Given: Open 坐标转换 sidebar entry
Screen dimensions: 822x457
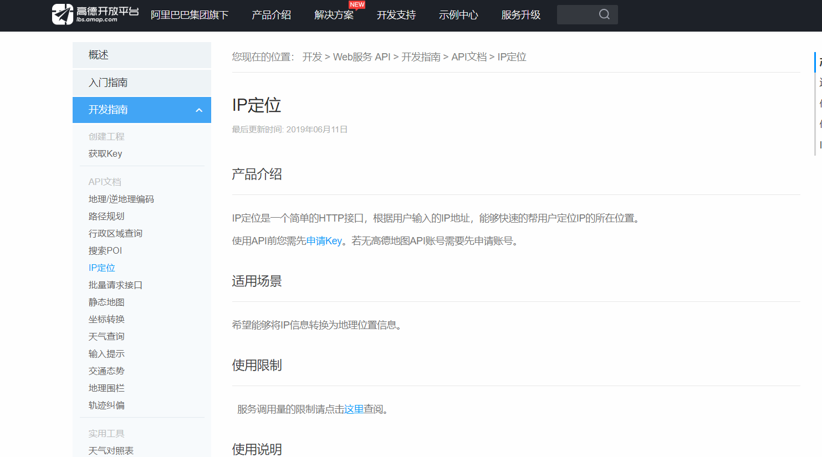Looking at the screenshot, I should point(106,319).
